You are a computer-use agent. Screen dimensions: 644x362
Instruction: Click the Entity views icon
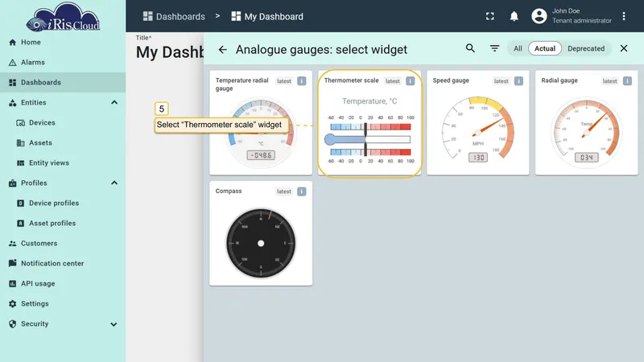point(21,163)
